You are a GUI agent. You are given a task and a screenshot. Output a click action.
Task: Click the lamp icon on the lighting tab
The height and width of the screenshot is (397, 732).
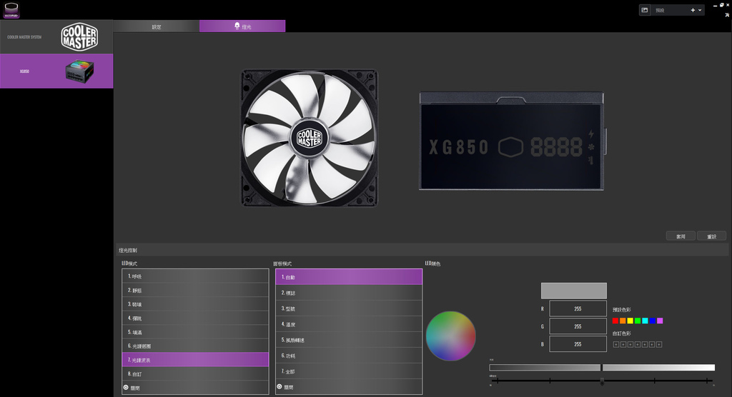[237, 26]
